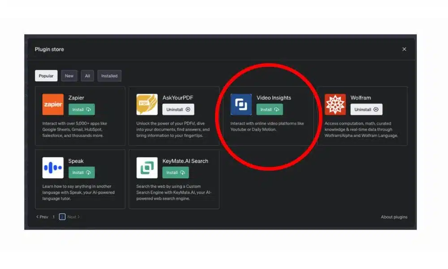Click the "Access computation, math, curated knowledge" description
This screenshot has width=448, height=269.
click(361, 130)
